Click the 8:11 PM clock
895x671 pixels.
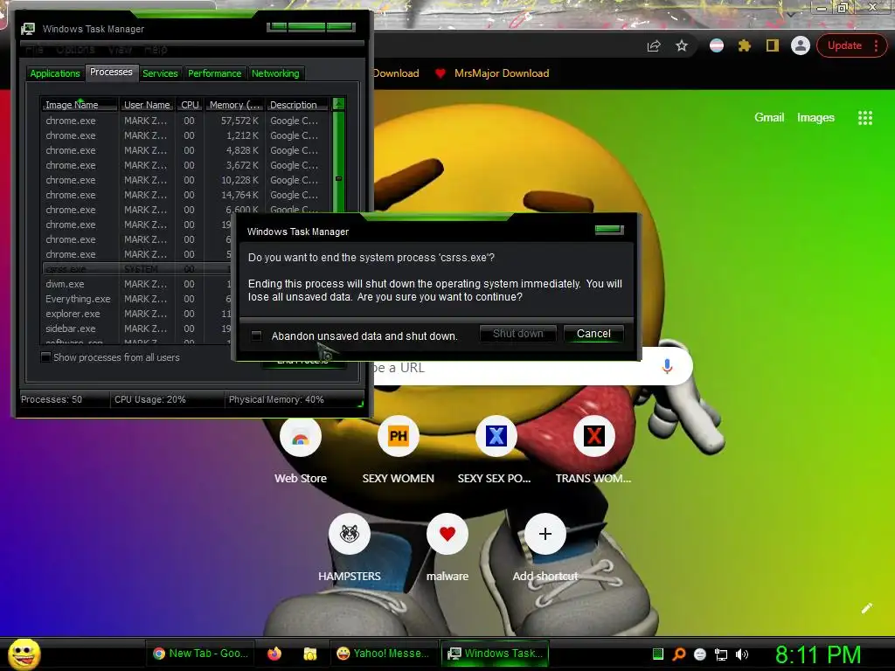point(818,654)
